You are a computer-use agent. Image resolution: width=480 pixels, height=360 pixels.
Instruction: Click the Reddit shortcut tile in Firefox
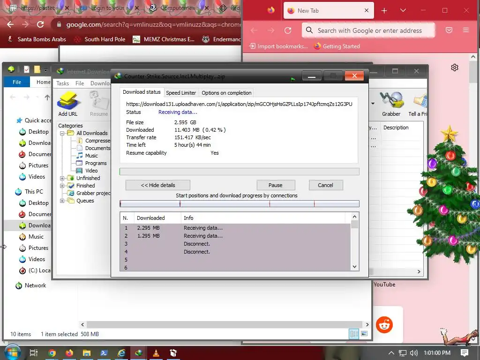(384, 325)
